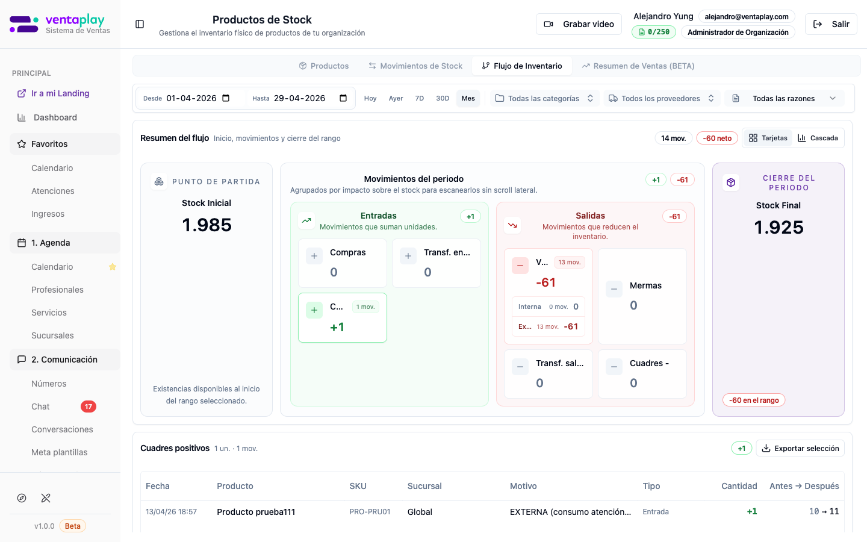Switch to Movimientos de Stock tab
The height and width of the screenshot is (542, 867).
tap(415, 66)
